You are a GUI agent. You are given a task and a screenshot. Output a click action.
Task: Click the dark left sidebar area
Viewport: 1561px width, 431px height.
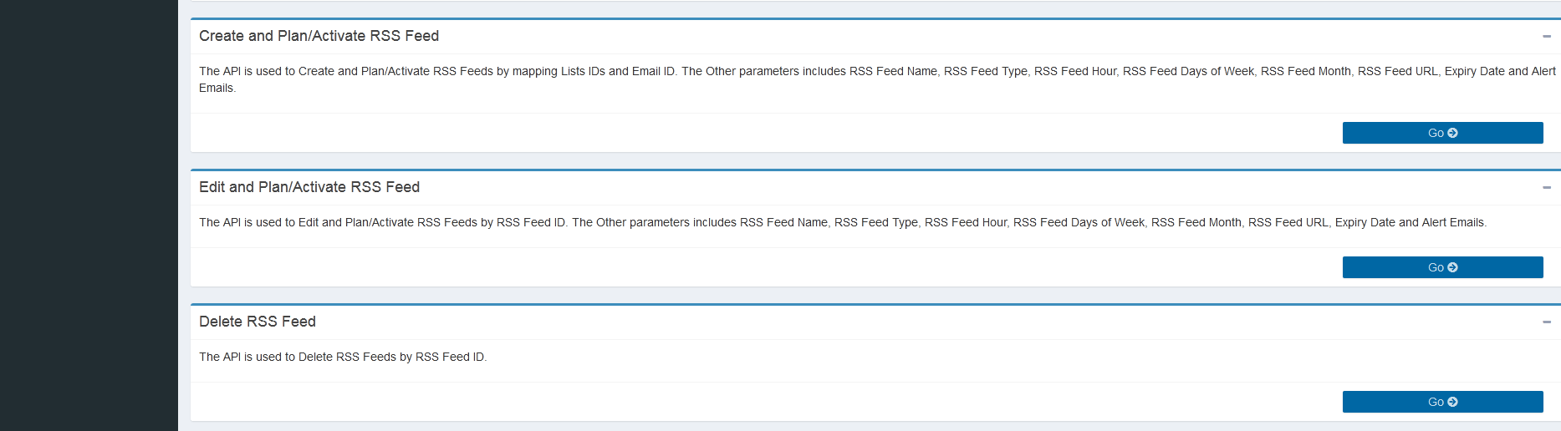pos(89,215)
